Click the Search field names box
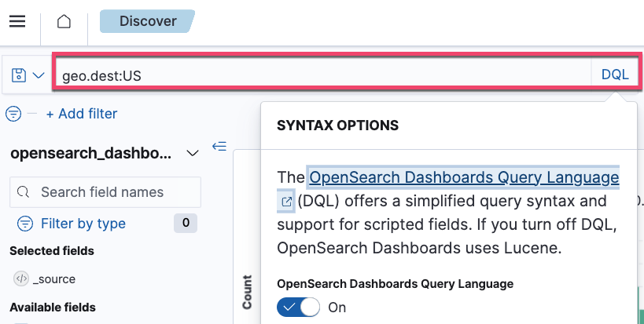Image resolution: width=644 pixels, height=324 pixels. pyautogui.click(x=105, y=192)
